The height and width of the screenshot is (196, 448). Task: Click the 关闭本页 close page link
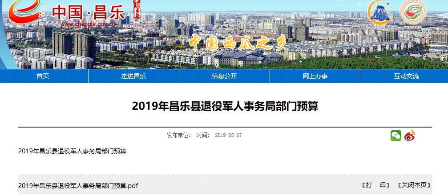tap(414, 185)
